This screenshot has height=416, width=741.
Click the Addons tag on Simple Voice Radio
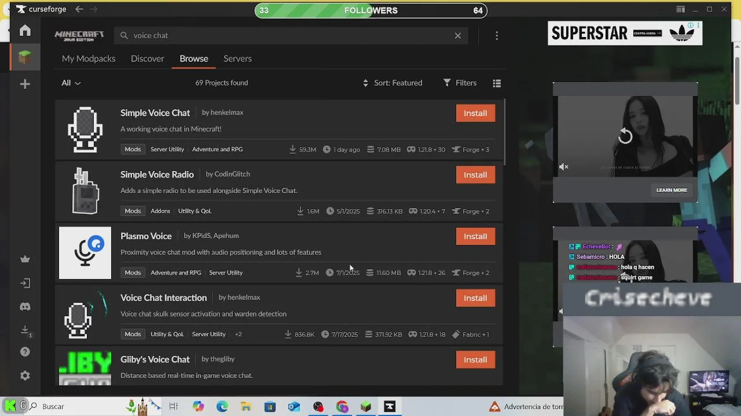tap(160, 211)
